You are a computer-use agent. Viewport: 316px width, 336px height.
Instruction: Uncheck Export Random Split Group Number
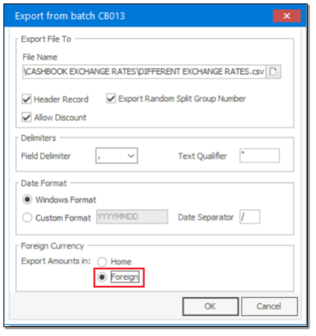pyautogui.click(x=111, y=99)
